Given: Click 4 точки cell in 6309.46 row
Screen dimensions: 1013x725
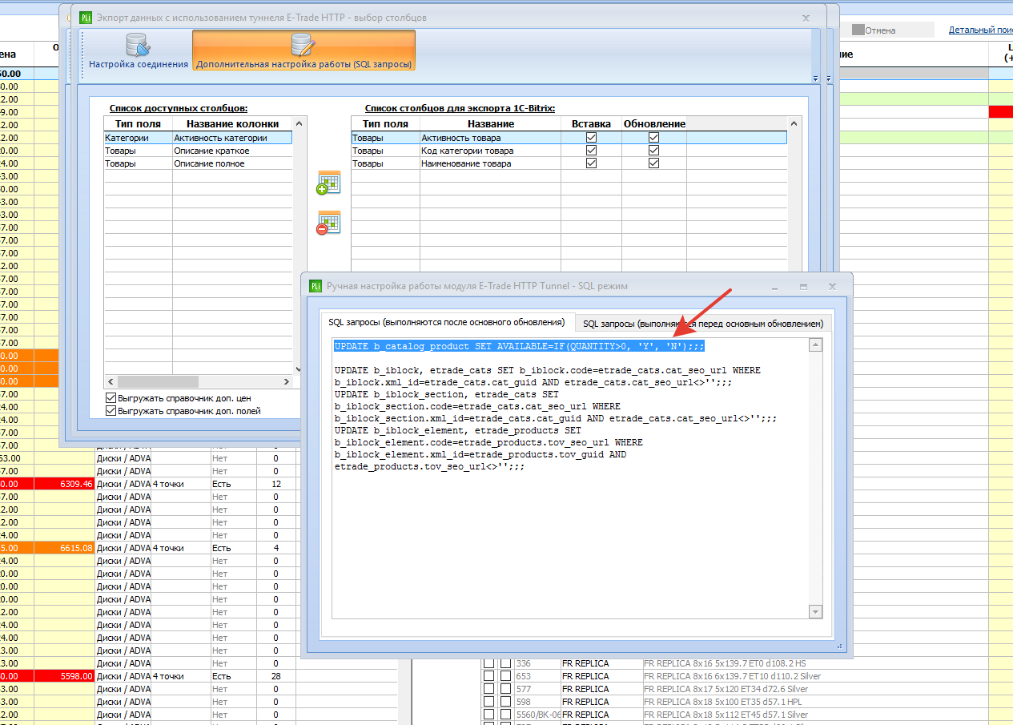Looking at the screenshot, I should pos(180,484).
